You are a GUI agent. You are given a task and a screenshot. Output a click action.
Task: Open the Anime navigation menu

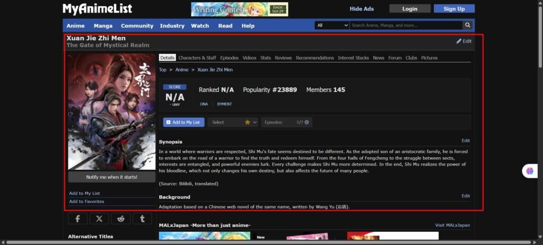[75, 26]
